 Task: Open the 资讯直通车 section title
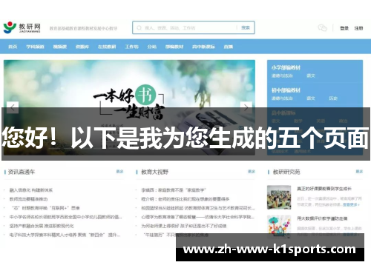[x=22, y=172]
